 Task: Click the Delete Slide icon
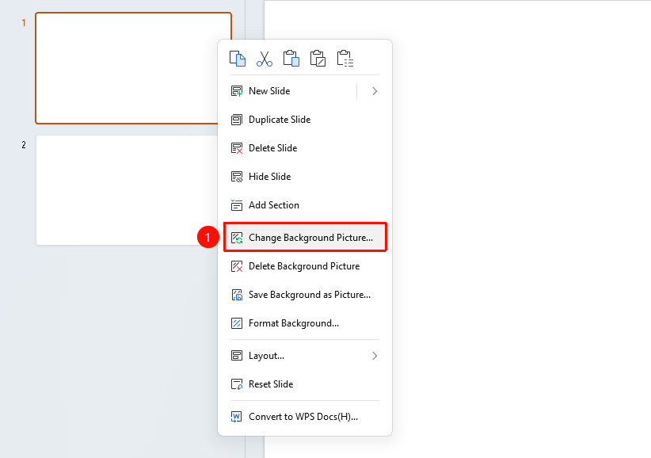pos(237,148)
